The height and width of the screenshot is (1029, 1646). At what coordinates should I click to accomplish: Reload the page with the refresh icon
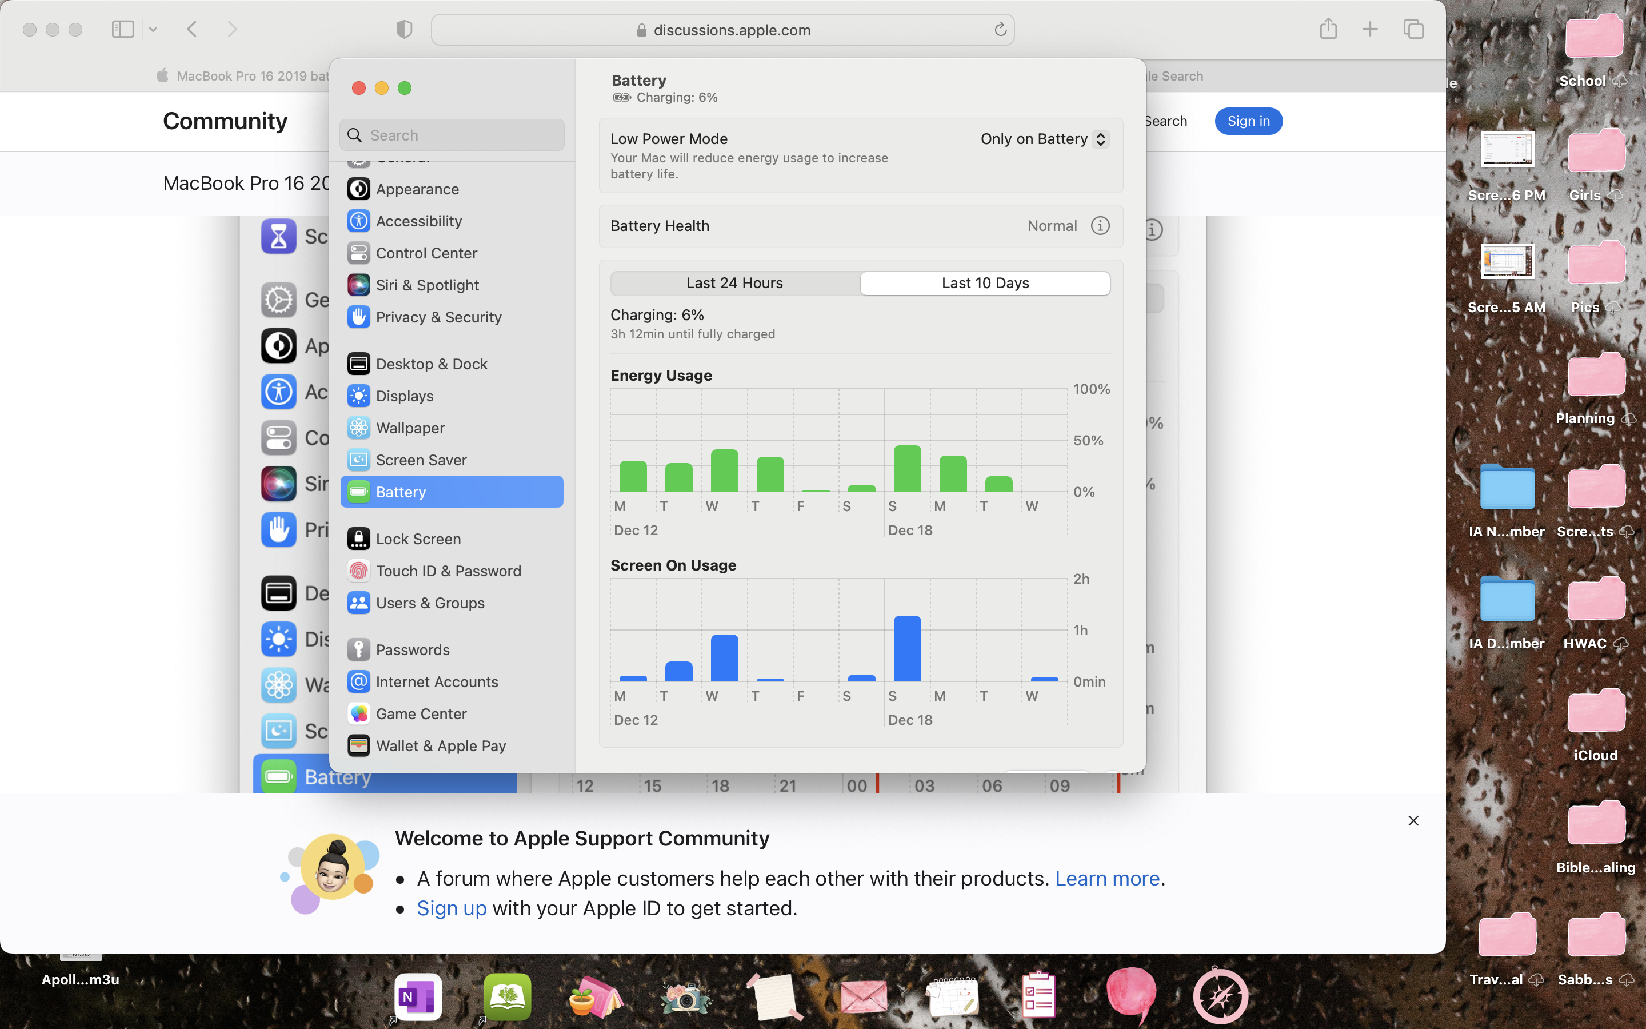coord(1000,29)
